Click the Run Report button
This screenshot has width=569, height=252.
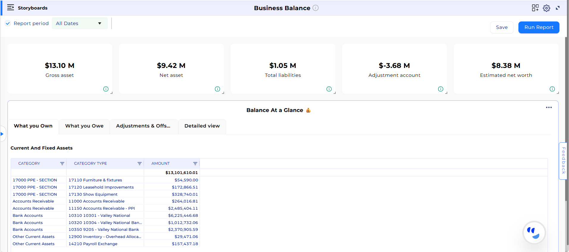point(539,27)
